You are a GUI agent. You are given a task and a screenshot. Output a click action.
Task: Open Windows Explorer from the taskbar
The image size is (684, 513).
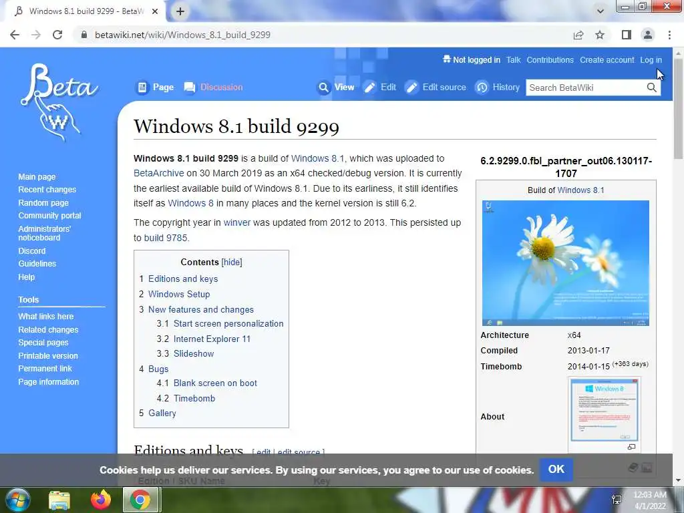(59, 500)
